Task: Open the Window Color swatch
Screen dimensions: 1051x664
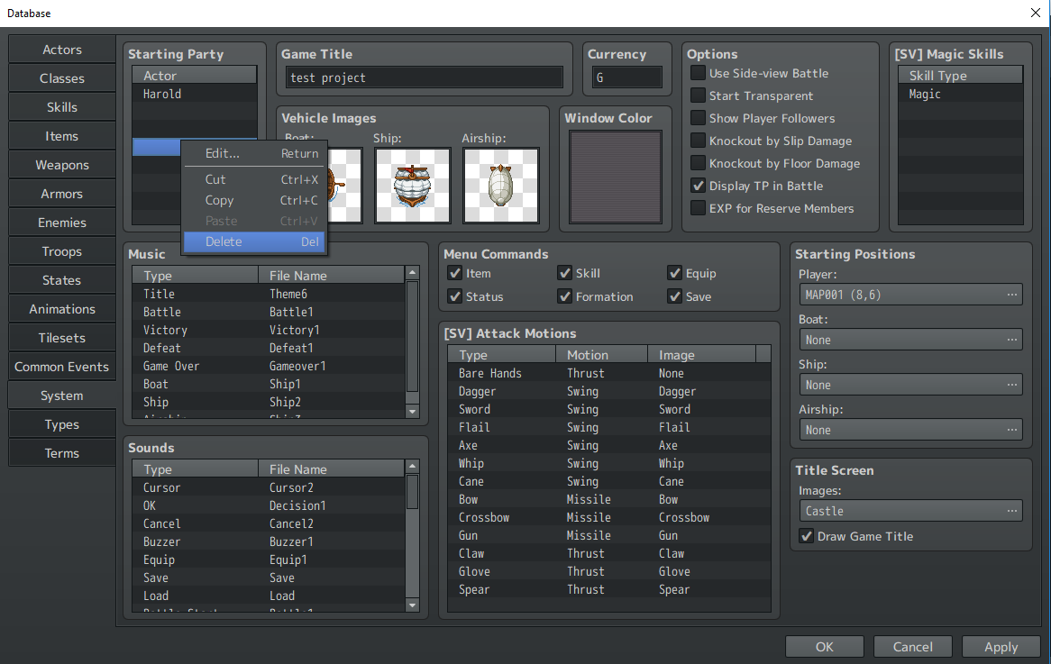Action: [616, 177]
